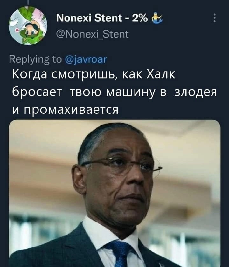Screen dimensions: 229x267
Task: Click the 'Replying to' label
Action: pyautogui.click(x=36, y=60)
